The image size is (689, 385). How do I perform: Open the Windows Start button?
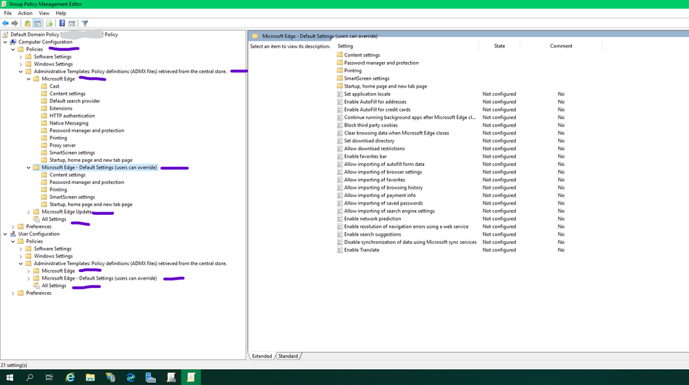point(10,377)
